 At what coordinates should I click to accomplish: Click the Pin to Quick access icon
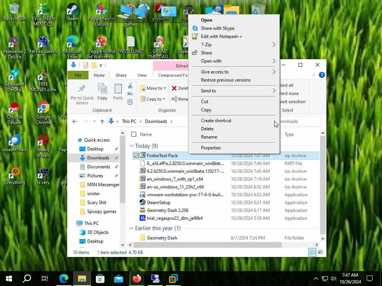pyautogui.click(x=82, y=89)
